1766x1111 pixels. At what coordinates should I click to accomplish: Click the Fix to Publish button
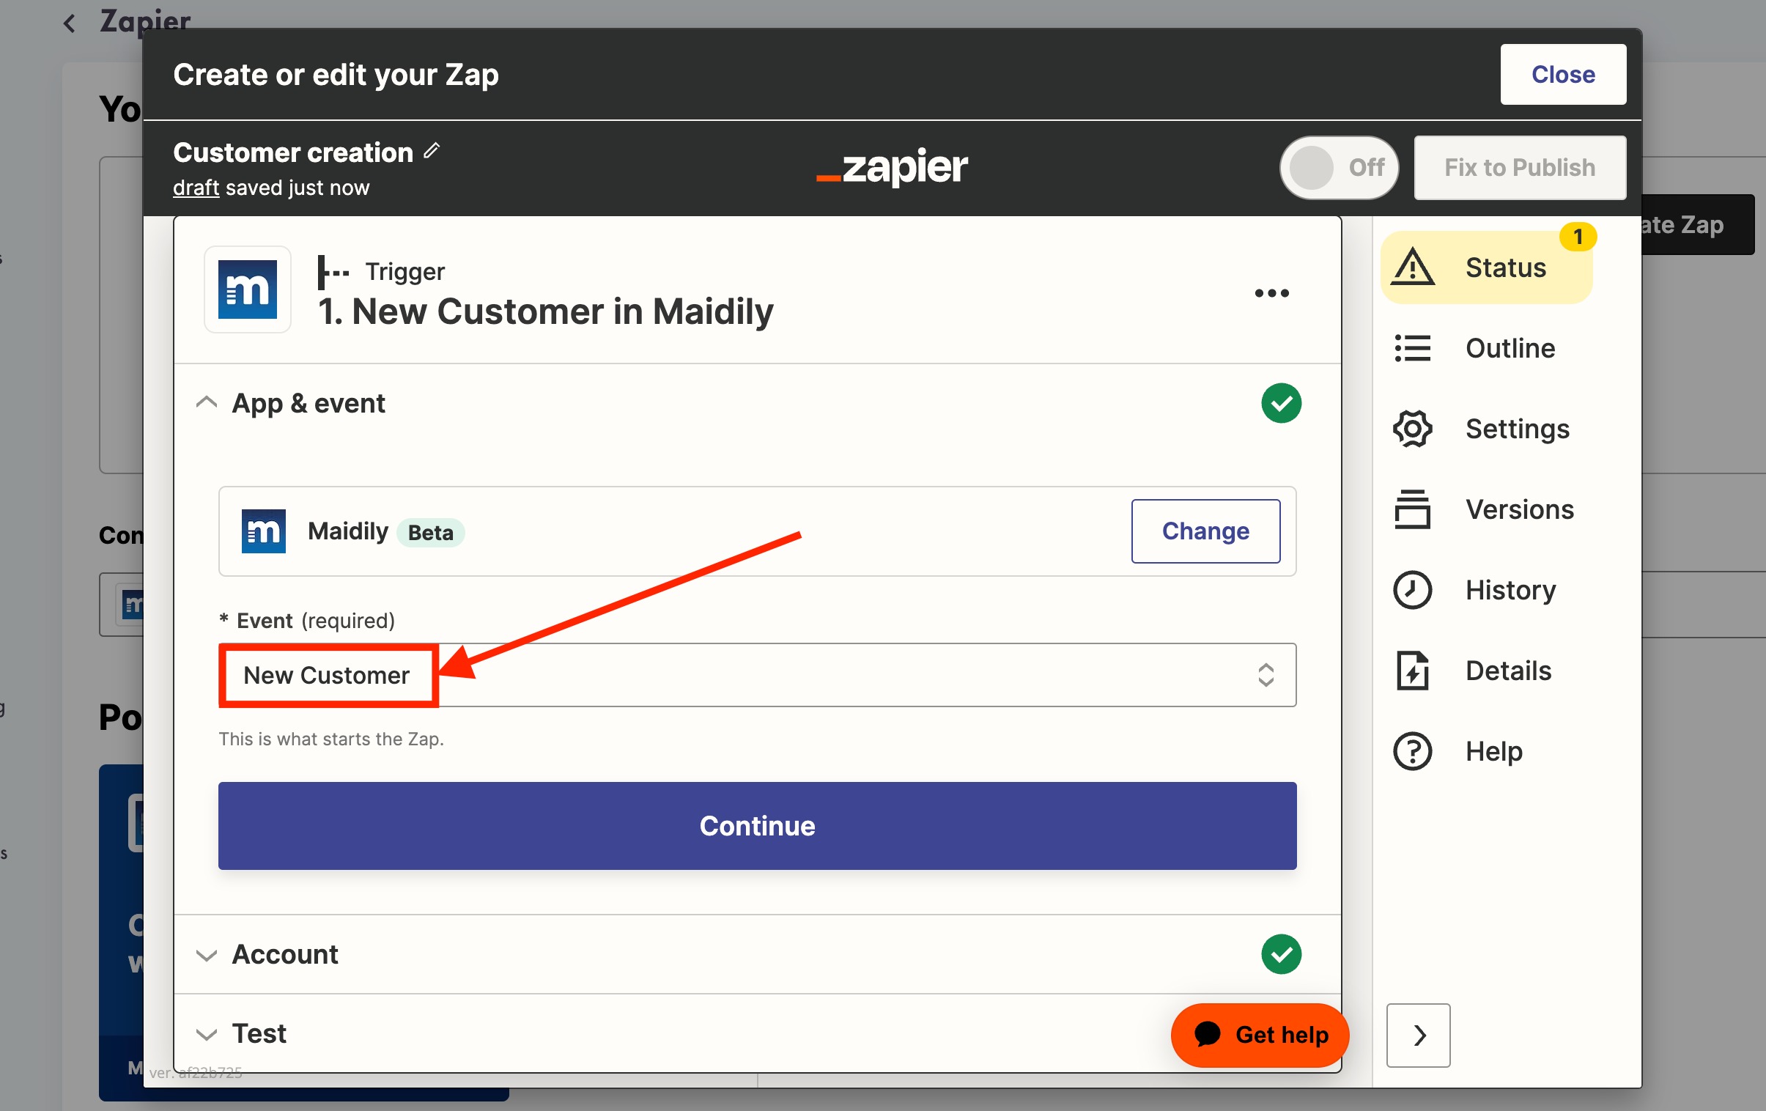pos(1520,167)
